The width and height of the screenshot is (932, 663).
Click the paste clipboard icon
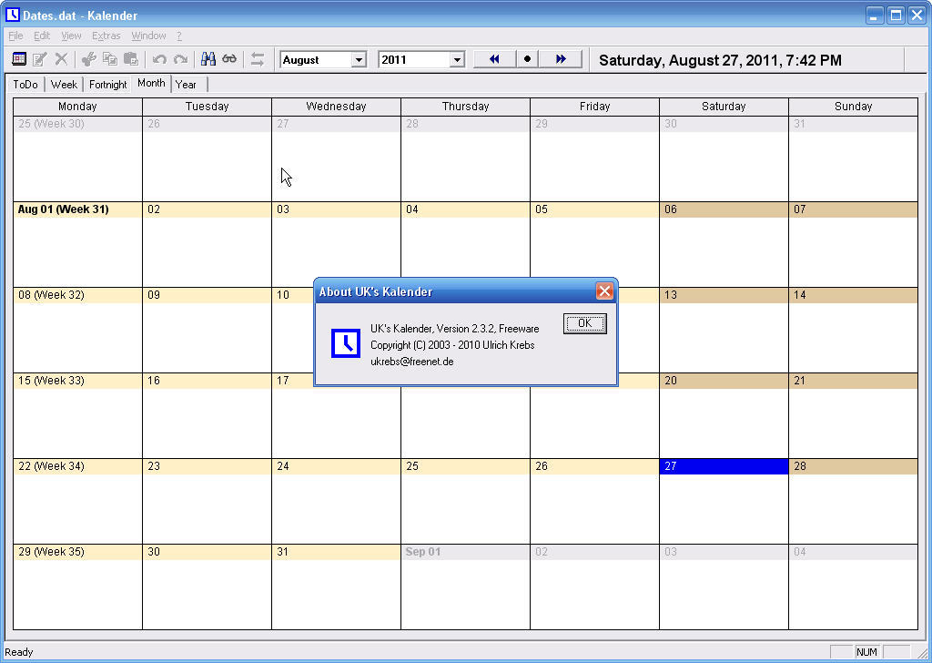coord(131,59)
